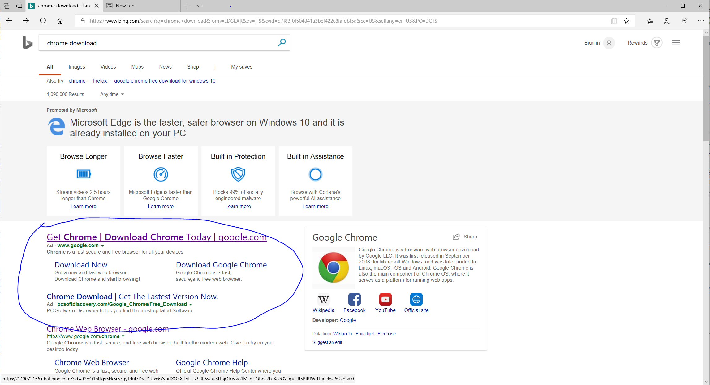Open the 'Any time' filter dropdown

(x=111, y=94)
